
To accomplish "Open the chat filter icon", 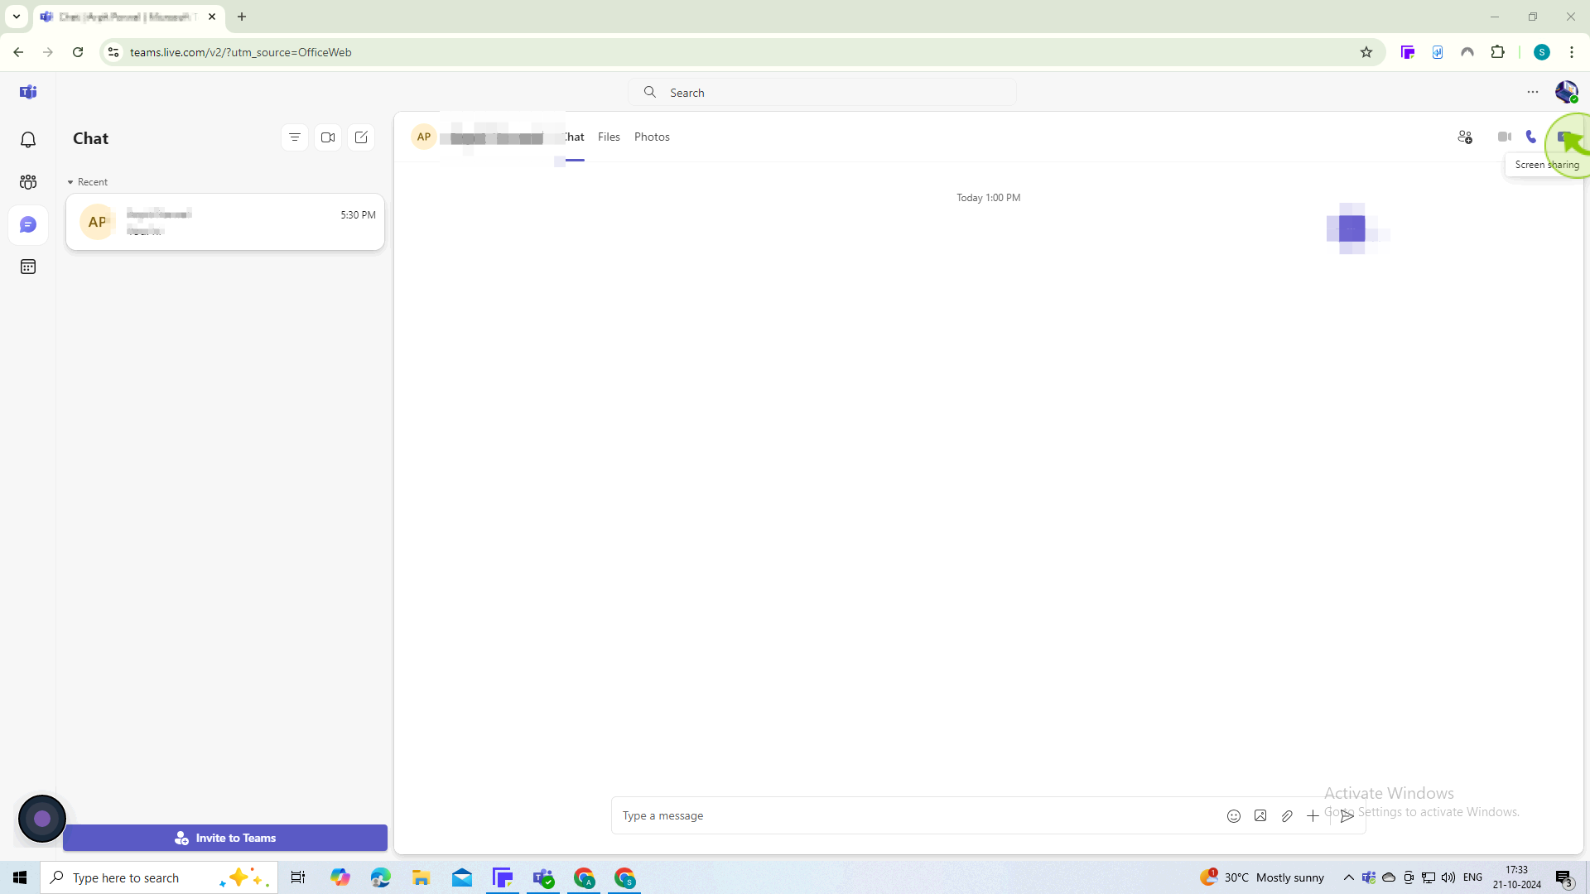I will (295, 137).
